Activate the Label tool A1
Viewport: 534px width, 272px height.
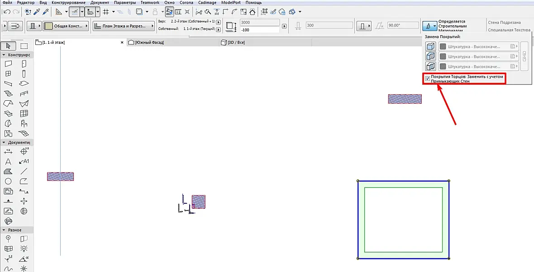coord(24,161)
